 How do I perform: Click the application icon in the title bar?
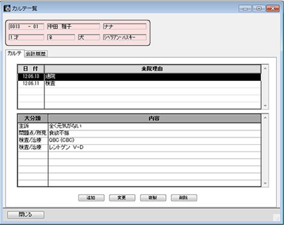tap(7, 8)
